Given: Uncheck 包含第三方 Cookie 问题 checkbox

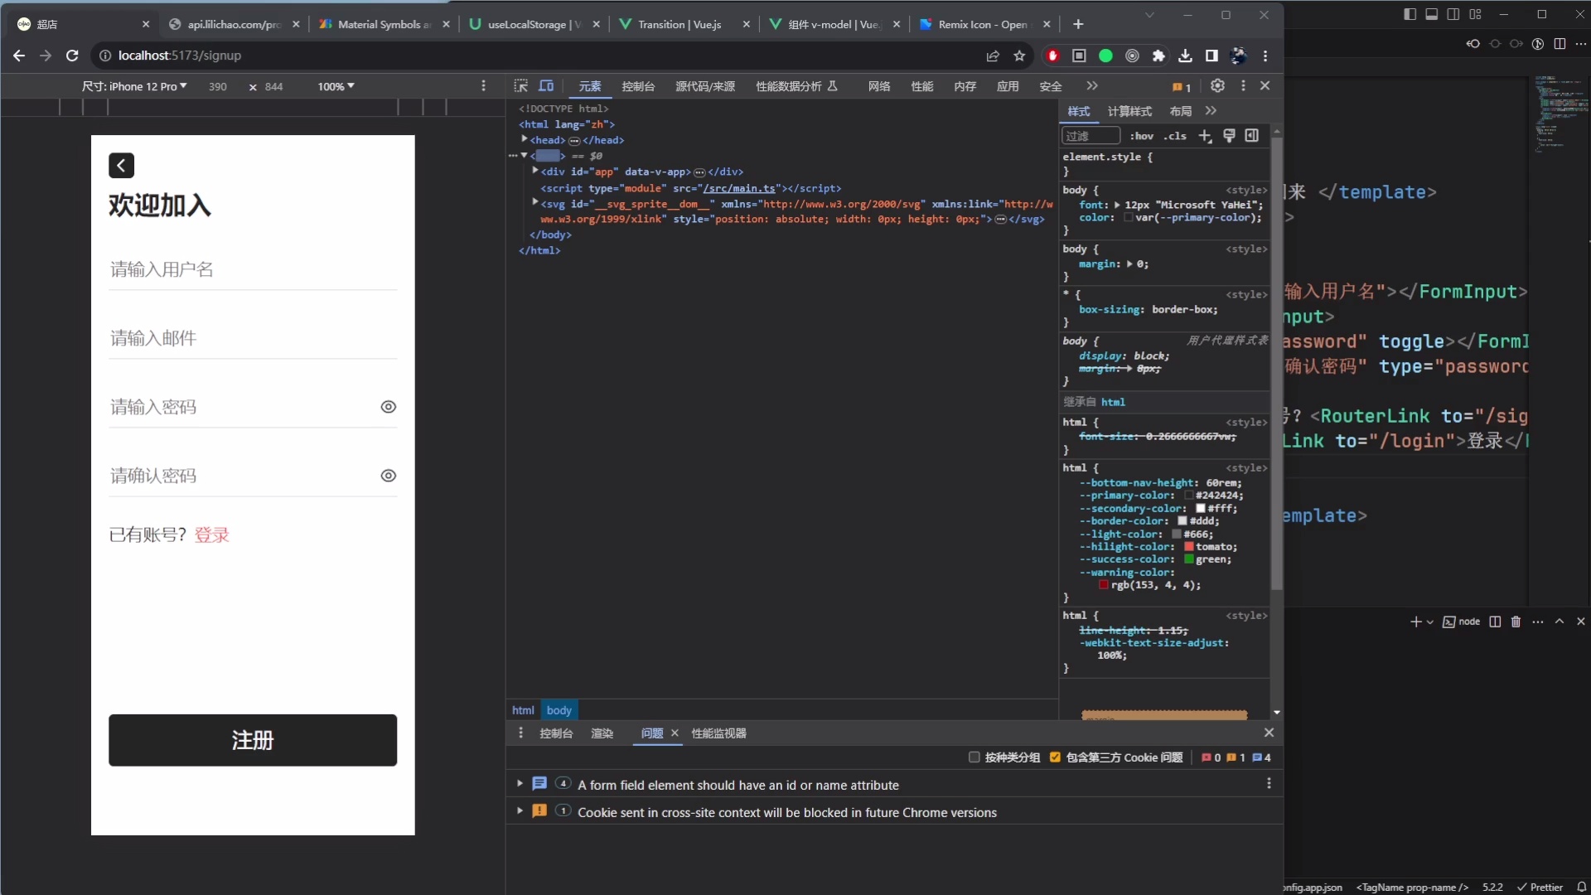Looking at the screenshot, I should tap(1055, 757).
